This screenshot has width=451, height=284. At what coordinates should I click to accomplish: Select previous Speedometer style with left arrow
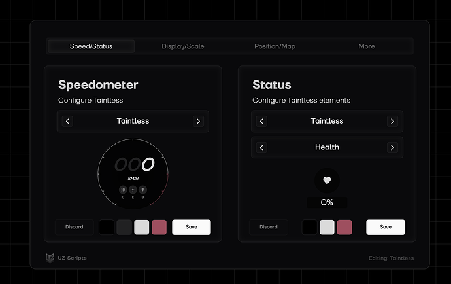coord(67,121)
